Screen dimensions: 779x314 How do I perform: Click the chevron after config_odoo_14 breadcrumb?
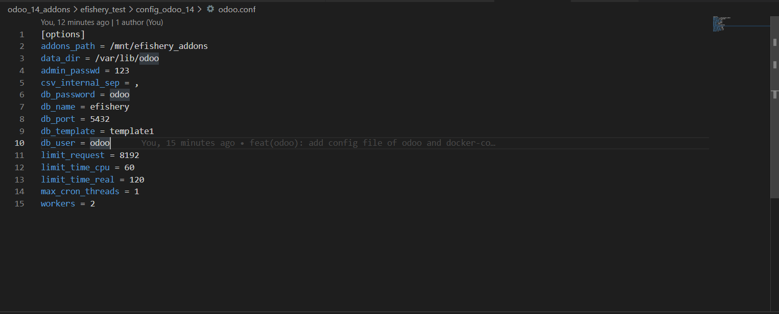pos(199,9)
